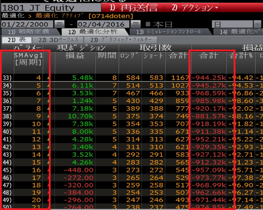Select the 12) 最適化分析 tab

94,32
